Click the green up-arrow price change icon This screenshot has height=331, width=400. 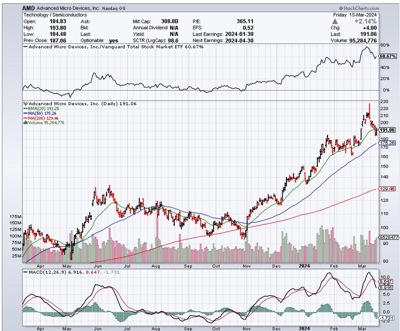click(x=334, y=21)
